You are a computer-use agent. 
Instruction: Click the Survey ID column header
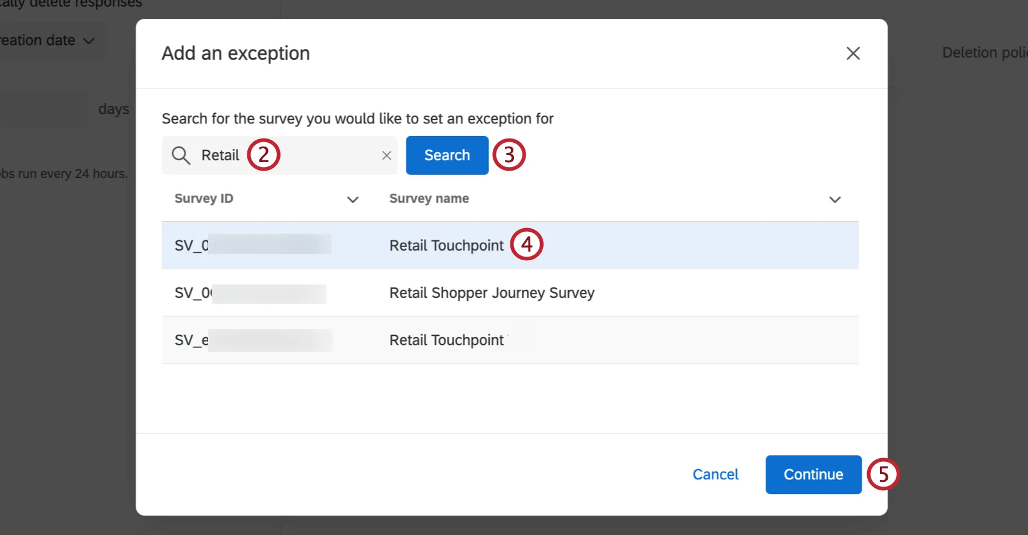click(204, 199)
